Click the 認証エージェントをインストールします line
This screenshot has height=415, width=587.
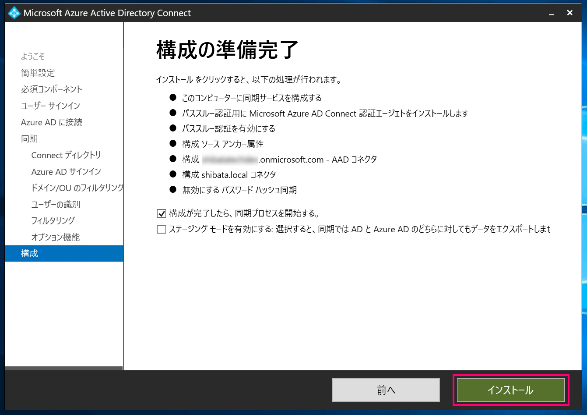click(325, 114)
